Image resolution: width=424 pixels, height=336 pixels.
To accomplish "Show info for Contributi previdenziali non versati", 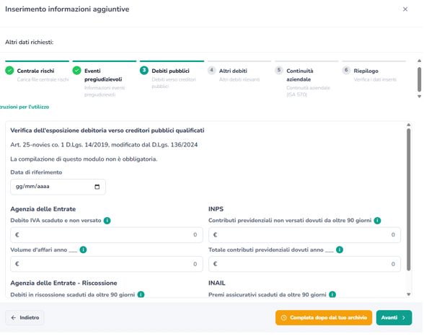I will coord(377,221).
